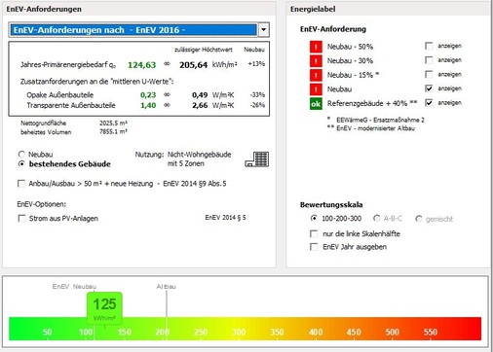The width and height of the screenshot is (493, 352).
Task: Click red warning icon for Neubau - 15%
Action: click(316, 75)
